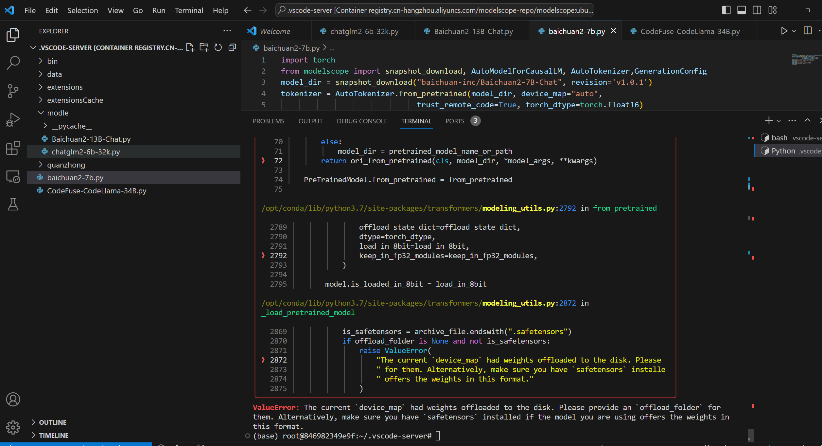Open the Selection menu
The width and height of the screenshot is (822, 446).
pyautogui.click(x=82, y=10)
